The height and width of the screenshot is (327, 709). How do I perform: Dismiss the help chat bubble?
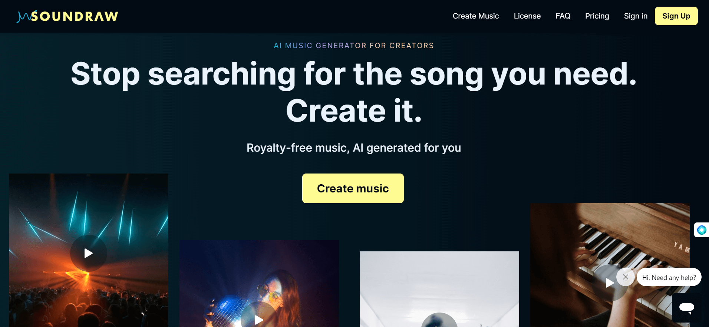626,277
